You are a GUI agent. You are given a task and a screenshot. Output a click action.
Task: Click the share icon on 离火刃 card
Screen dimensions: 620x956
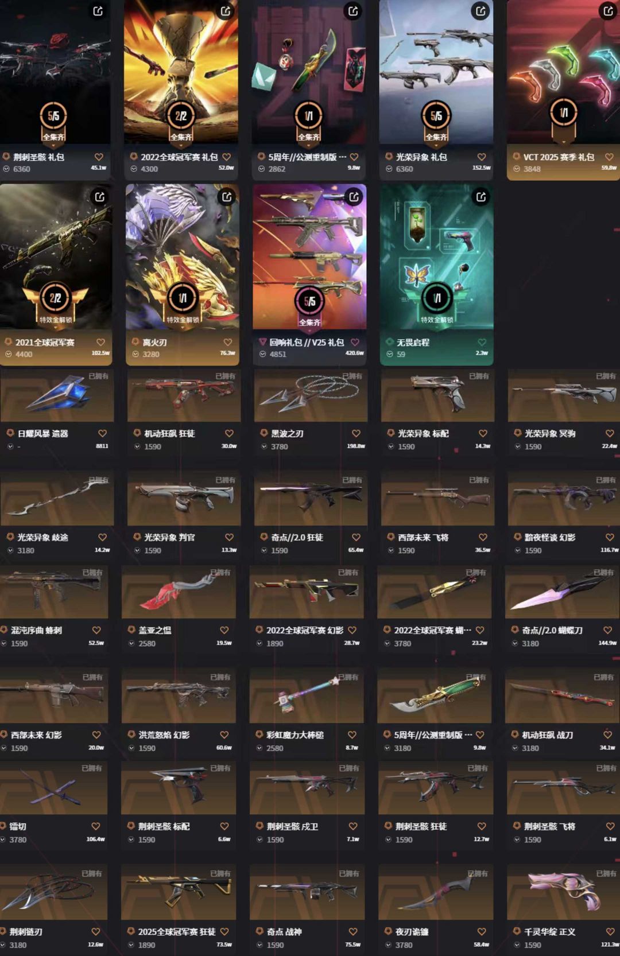pyautogui.click(x=227, y=197)
